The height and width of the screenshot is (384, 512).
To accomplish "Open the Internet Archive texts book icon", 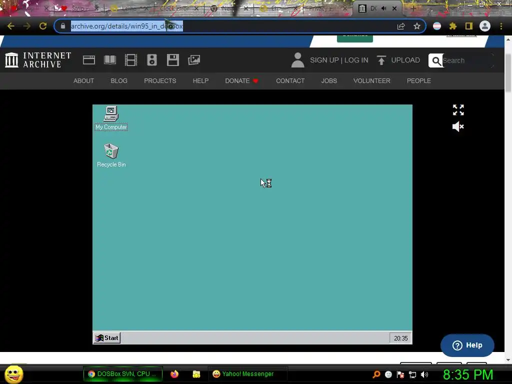I will [x=109, y=60].
